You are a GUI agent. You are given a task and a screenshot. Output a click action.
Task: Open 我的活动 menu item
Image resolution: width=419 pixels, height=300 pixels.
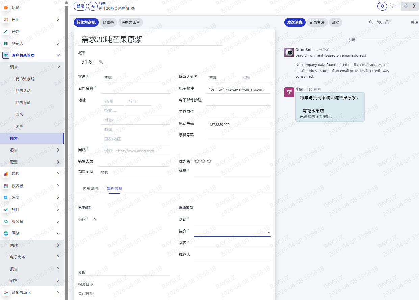[23, 91]
